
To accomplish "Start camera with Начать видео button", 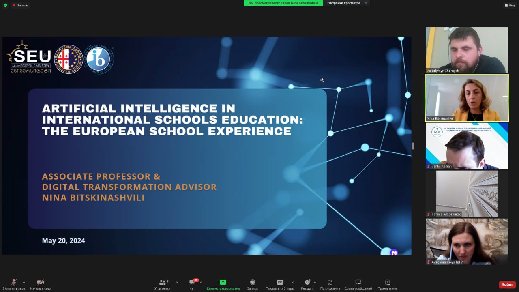I will click(x=41, y=284).
